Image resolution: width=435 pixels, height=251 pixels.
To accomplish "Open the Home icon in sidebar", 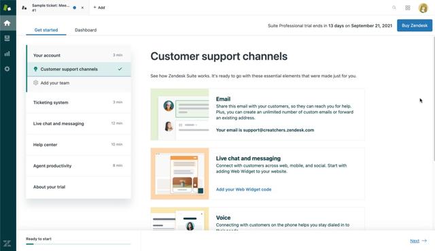I will point(7,23).
